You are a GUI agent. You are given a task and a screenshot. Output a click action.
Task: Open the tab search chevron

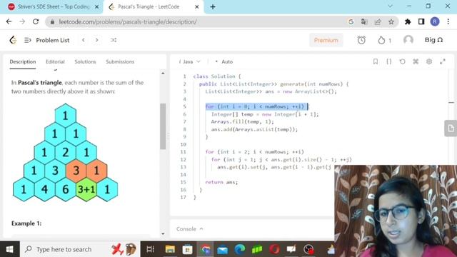[390, 6]
